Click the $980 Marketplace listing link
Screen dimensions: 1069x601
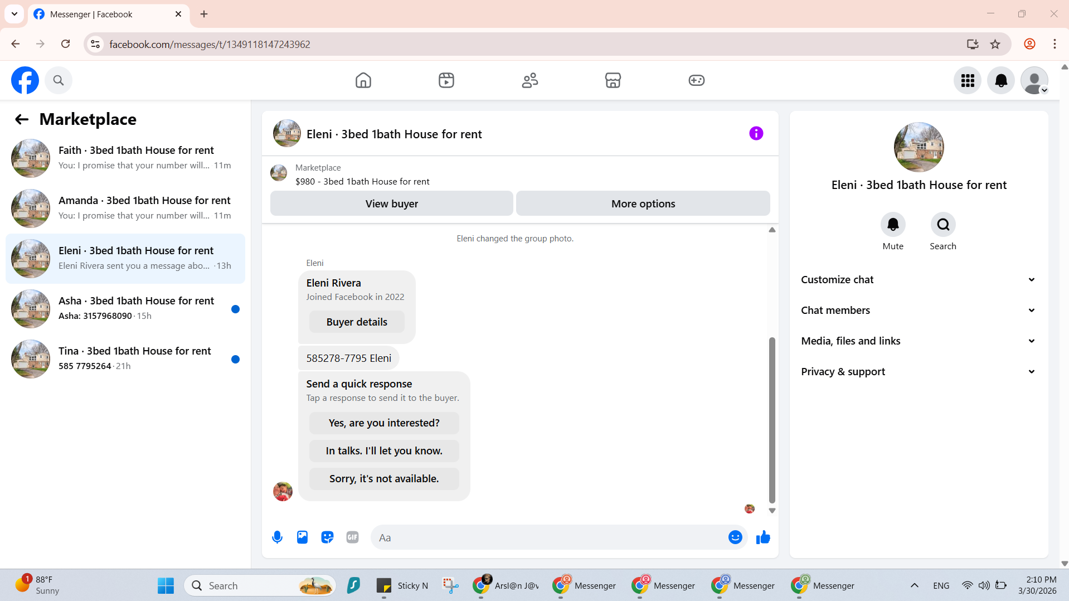pos(362,182)
